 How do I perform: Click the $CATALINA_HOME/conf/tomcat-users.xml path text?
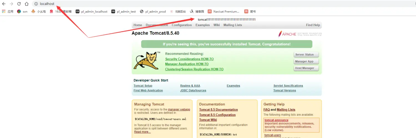(160, 119)
